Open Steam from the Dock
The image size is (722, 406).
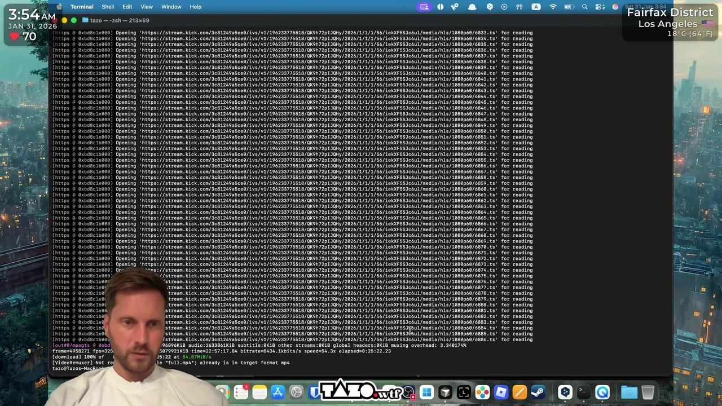538,392
